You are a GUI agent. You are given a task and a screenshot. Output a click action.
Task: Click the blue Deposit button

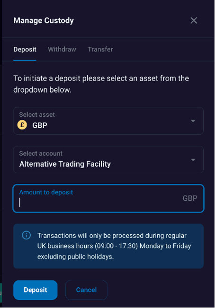point(36,290)
